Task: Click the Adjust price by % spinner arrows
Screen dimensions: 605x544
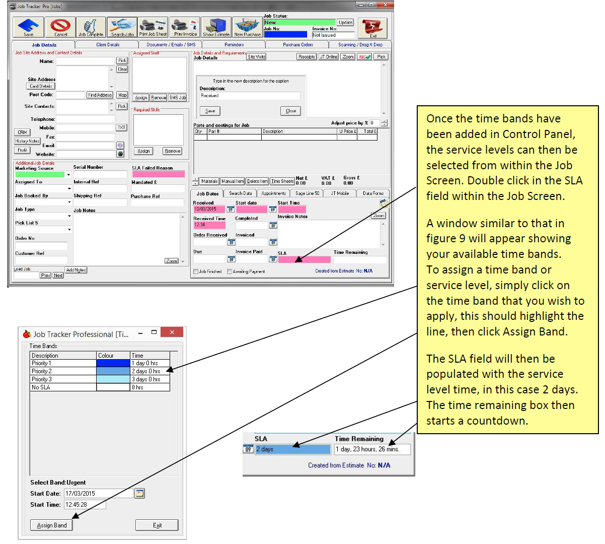Action: 384,123
